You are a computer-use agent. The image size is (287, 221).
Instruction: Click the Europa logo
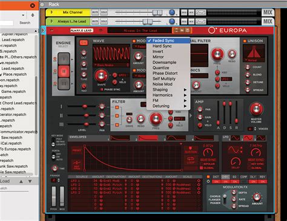228,30
